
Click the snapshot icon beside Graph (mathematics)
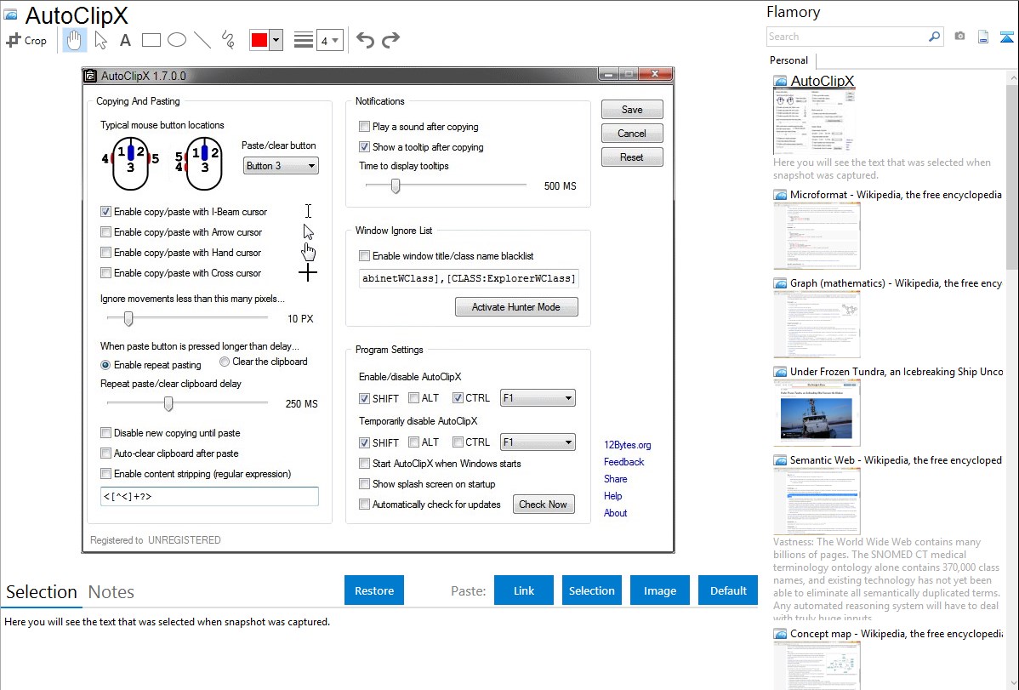(x=780, y=283)
